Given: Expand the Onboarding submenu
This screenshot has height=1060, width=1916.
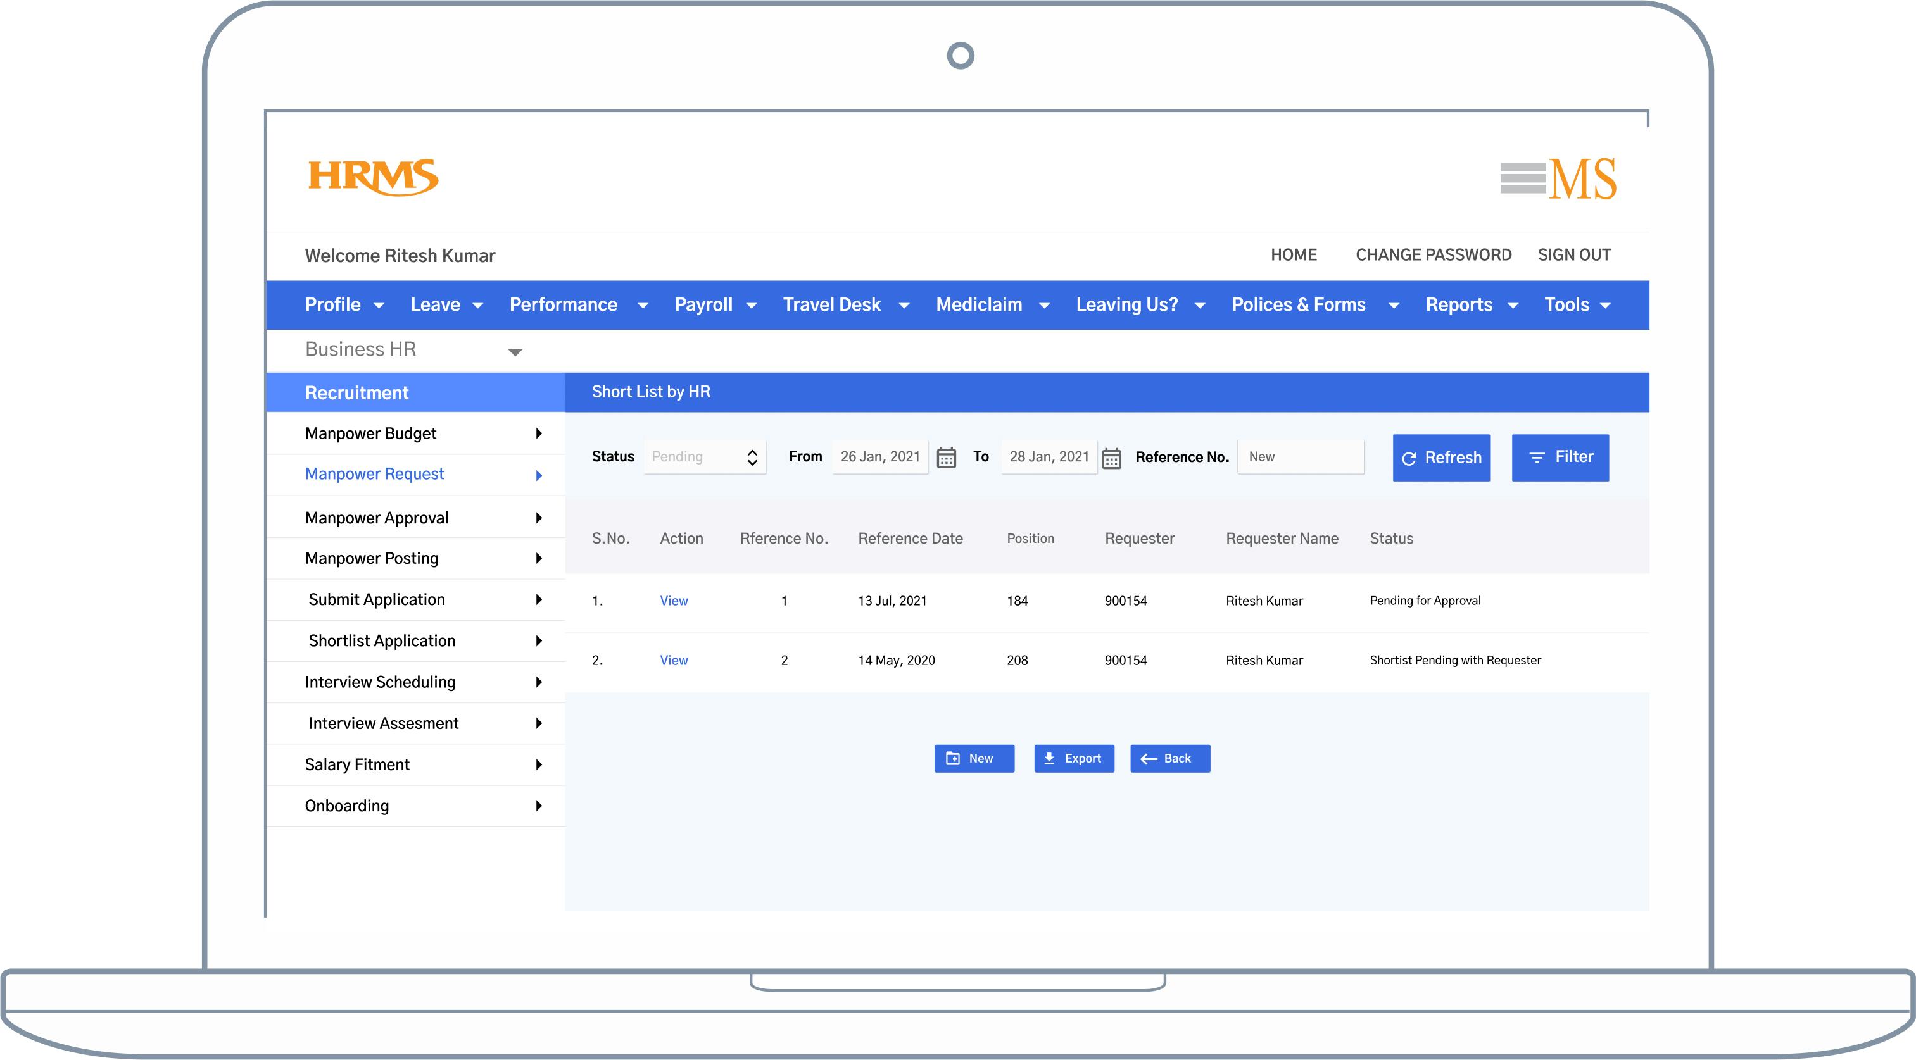Looking at the screenshot, I should point(539,806).
